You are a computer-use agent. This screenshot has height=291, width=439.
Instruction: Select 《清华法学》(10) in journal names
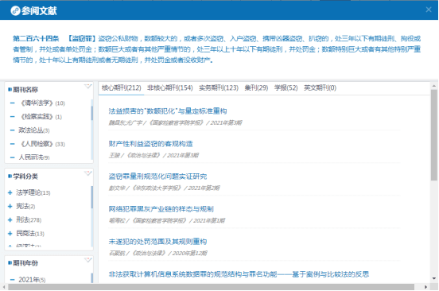tap(43, 103)
